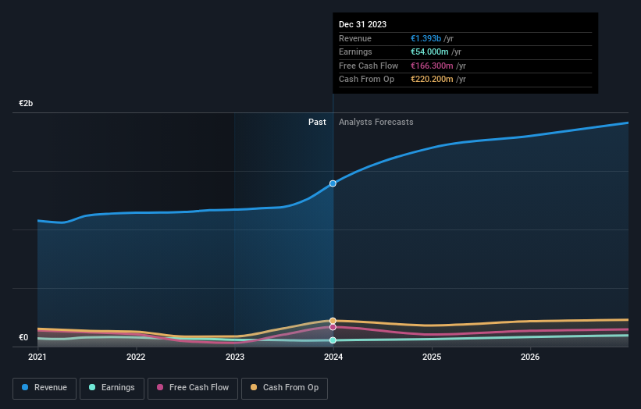Image resolution: width=641 pixels, height=409 pixels.
Task: Toggle the Revenue legend button
Action: click(45, 388)
